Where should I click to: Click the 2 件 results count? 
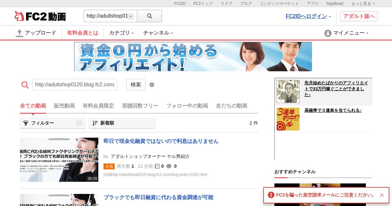click(254, 123)
